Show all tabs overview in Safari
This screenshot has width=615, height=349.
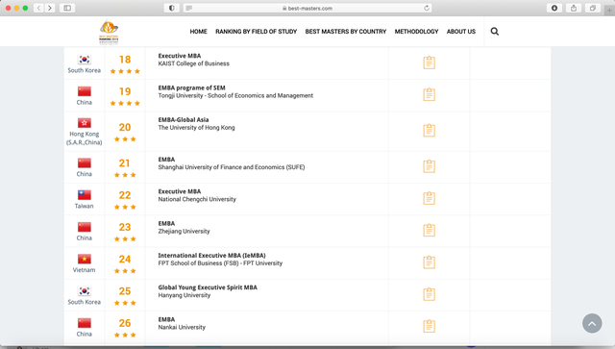pyautogui.click(x=593, y=8)
